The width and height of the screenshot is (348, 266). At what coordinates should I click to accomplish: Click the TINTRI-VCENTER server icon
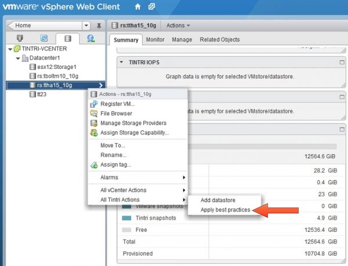tap(17, 49)
